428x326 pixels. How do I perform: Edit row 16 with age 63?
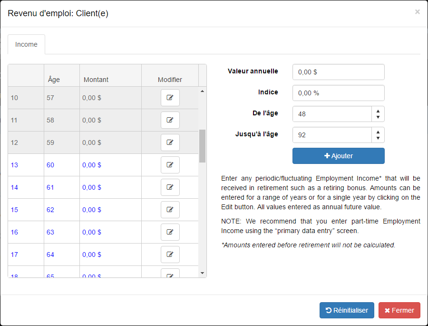pyautogui.click(x=170, y=232)
